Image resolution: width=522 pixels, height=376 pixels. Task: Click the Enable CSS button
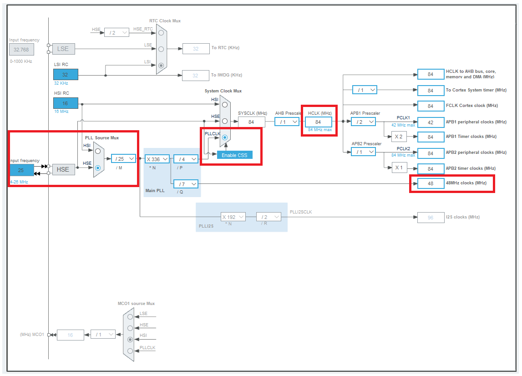coord(234,155)
